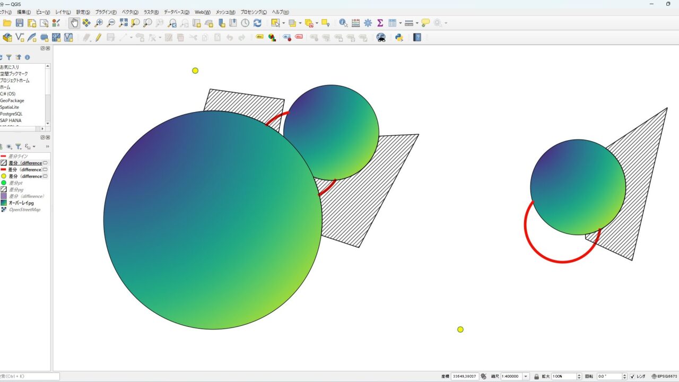Open the scale 1:400000 dropdown
Viewport: 679px width, 382px height.
[x=526, y=376]
